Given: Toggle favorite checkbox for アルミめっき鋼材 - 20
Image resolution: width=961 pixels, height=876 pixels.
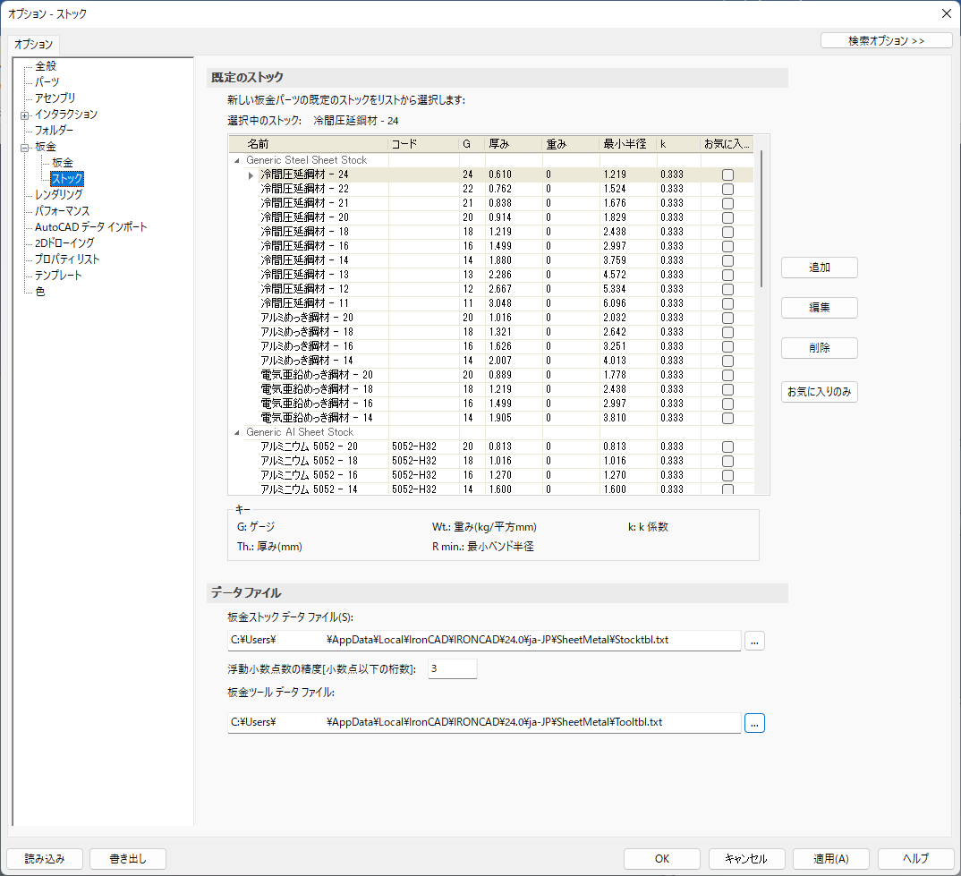Looking at the screenshot, I should click(x=727, y=318).
